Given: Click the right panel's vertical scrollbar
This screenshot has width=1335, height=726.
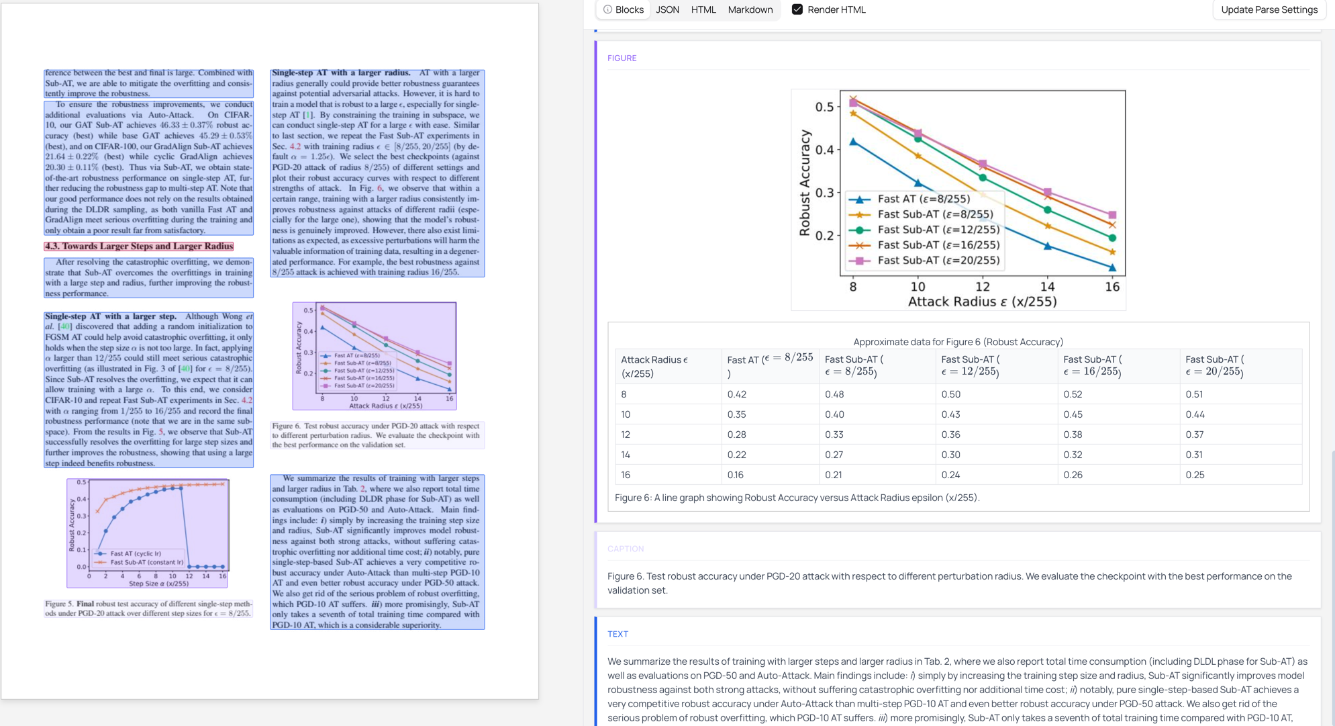Looking at the screenshot, I should 1332,588.
